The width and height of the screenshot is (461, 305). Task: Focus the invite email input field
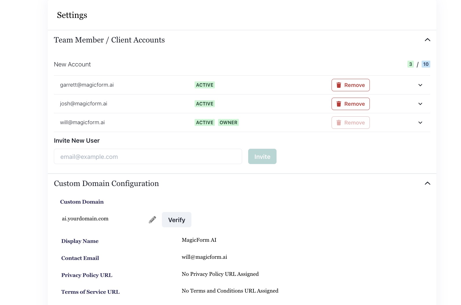click(x=148, y=157)
